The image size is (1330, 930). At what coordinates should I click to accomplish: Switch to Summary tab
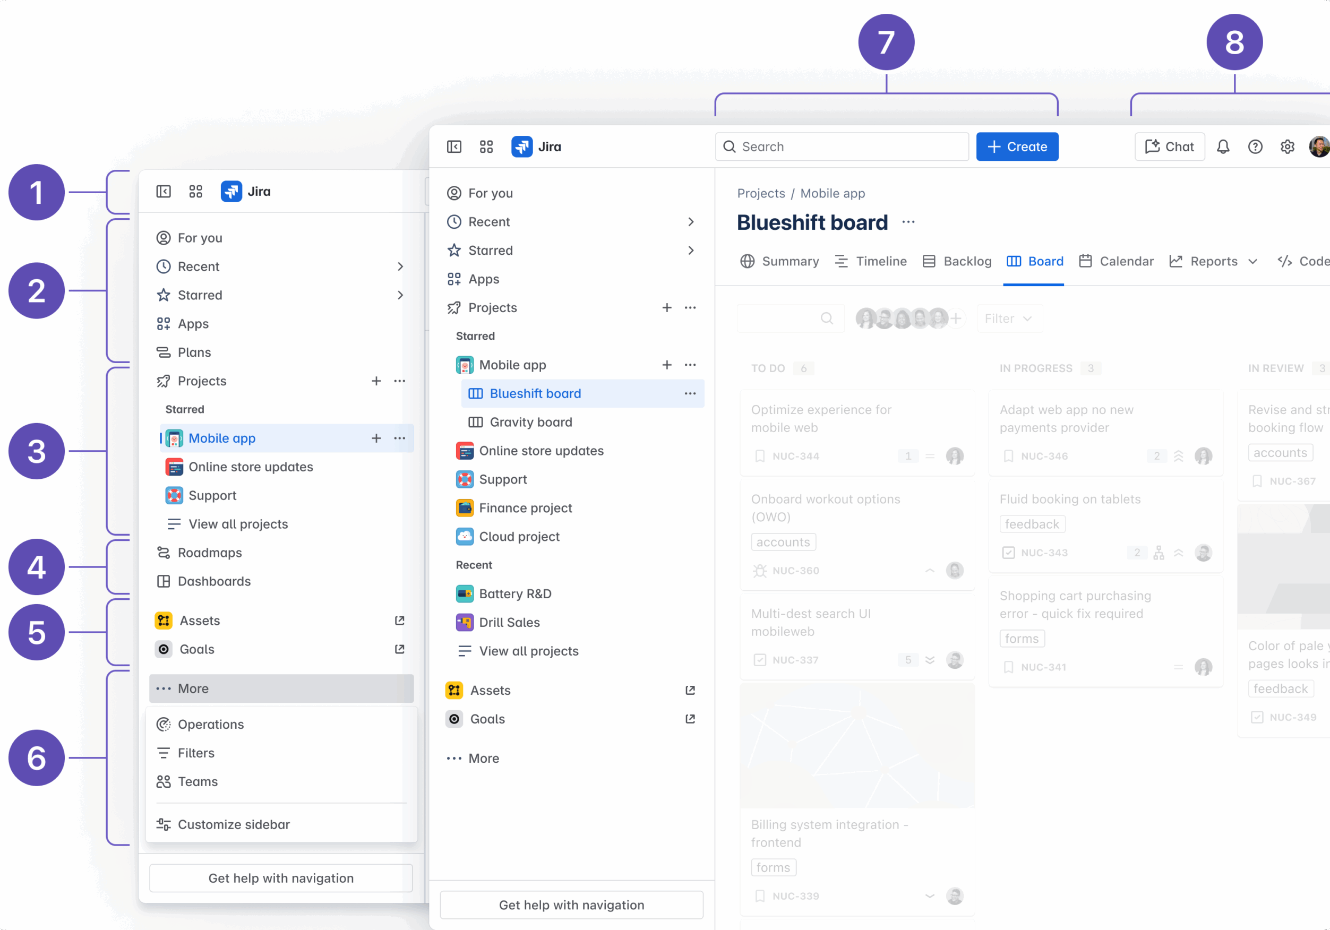coord(779,261)
